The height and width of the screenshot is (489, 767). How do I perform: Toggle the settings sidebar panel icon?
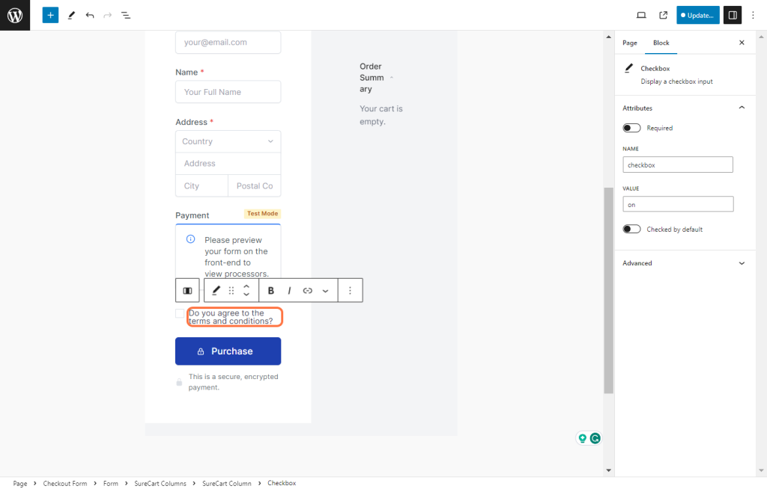click(x=732, y=15)
